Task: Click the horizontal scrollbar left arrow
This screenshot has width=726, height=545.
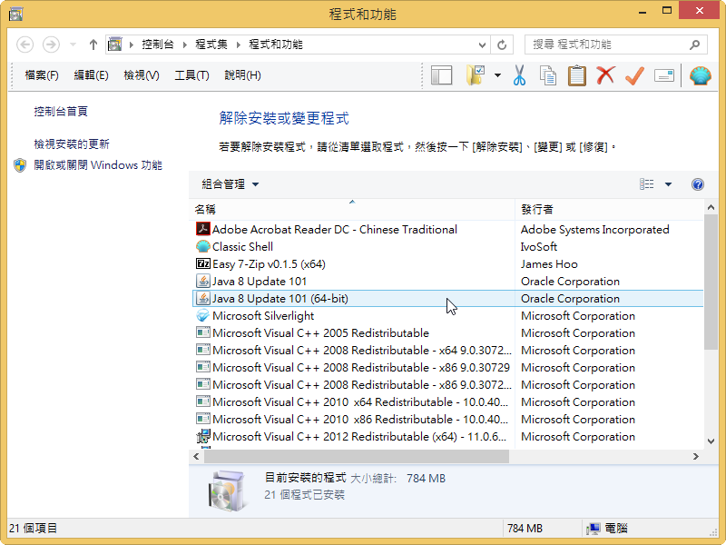Action: coord(197,457)
